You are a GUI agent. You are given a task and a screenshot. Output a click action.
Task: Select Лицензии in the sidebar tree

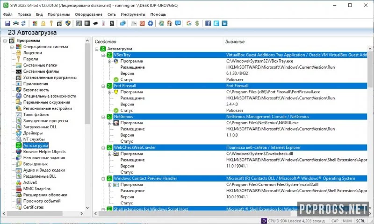[x=32, y=53]
